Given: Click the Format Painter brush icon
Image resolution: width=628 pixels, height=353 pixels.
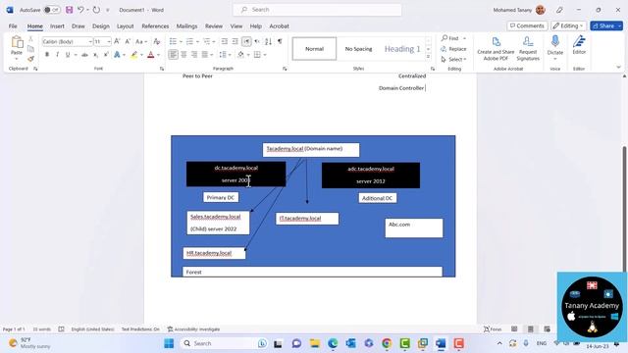Looking at the screenshot, I should coord(30,59).
